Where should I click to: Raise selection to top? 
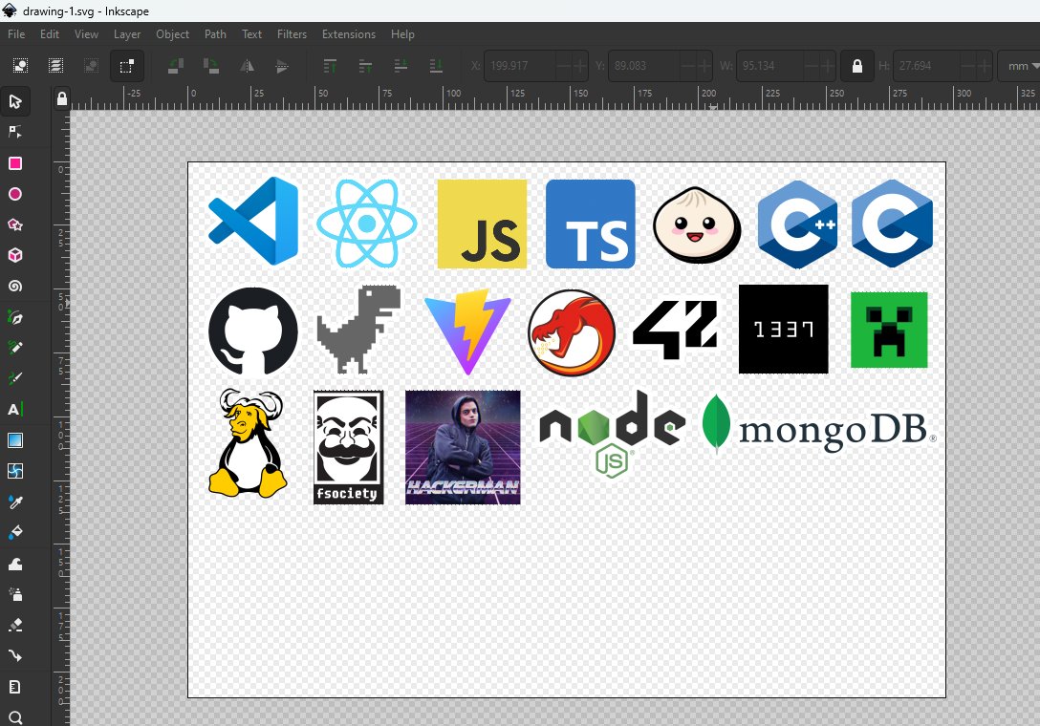pyautogui.click(x=330, y=66)
